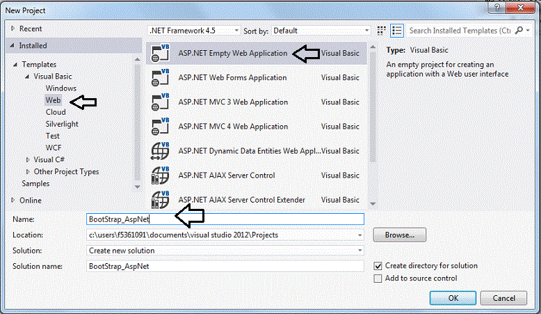The width and height of the screenshot is (541, 314).
Task: Click the Dynamic Data Entities globe icon
Action: point(161,151)
